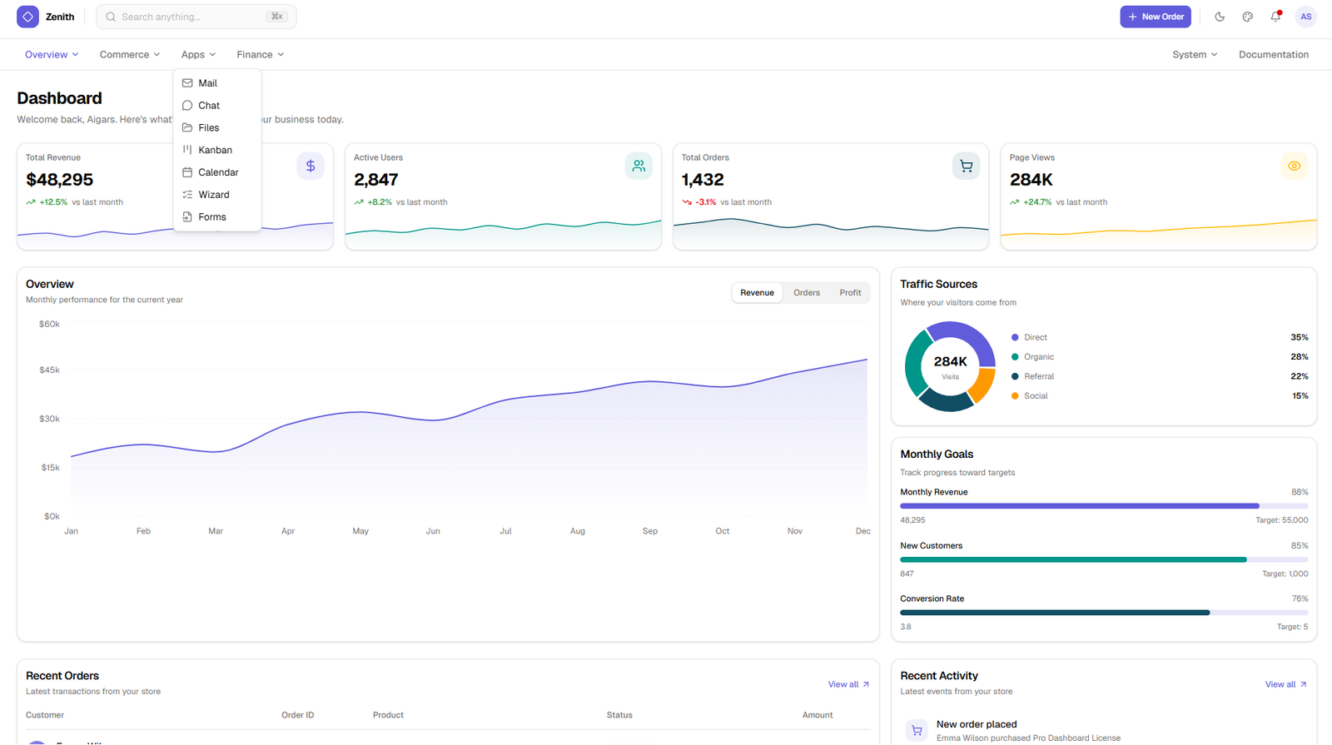Viewport: 1332px width, 745px height.
Task: Open Mail from the Apps menu
Action: 217,83
